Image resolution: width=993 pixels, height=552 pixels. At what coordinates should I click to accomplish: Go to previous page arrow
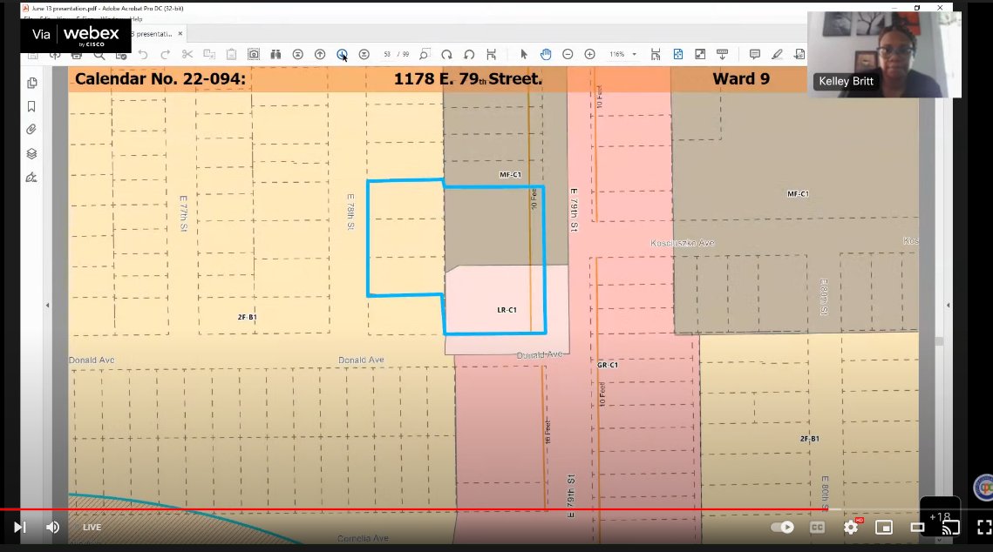[320, 54]
